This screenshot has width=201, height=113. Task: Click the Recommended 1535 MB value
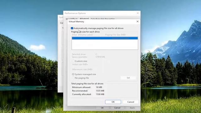100,91
